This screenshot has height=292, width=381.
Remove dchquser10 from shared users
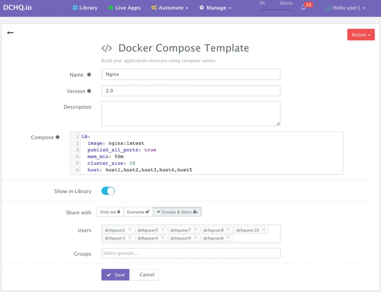[264, 229]
